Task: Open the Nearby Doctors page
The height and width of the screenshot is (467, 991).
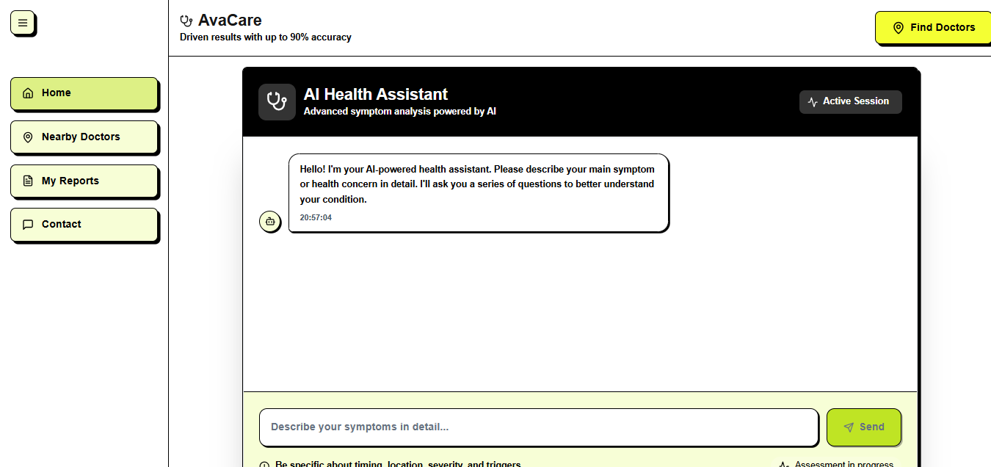Action: (x=84, y=137)
